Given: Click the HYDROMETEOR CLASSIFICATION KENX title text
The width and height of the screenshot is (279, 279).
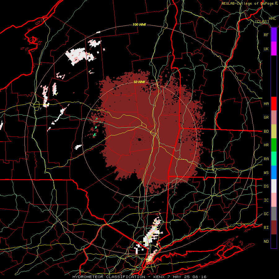Looking at the screenshot, I should [x=139, y=277].
